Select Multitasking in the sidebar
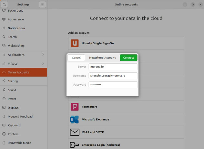The height and width of the screenshot is (149, 204). pos(16,46)
